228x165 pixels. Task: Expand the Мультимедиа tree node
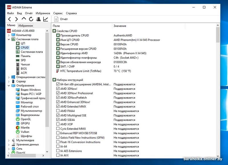9,140
